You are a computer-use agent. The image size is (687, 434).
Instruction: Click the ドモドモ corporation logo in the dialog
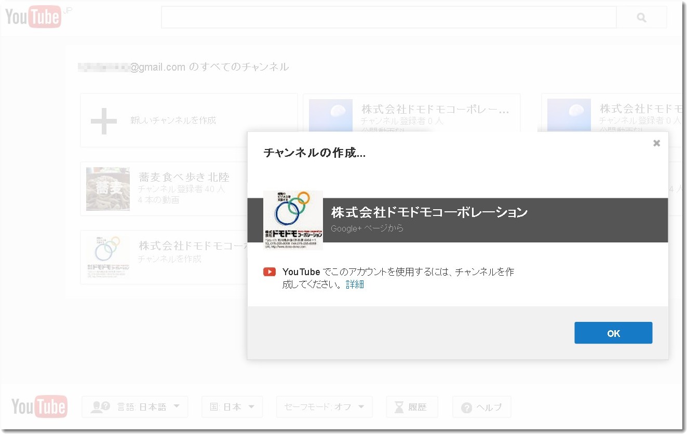point(293,220)
